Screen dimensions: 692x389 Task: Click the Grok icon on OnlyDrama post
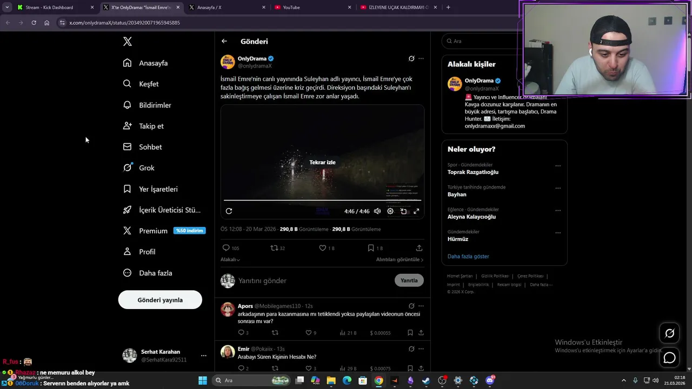(x=411, y=58)
